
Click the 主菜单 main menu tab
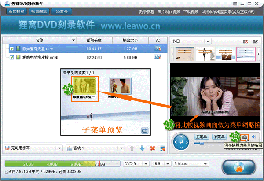(202, 137)
